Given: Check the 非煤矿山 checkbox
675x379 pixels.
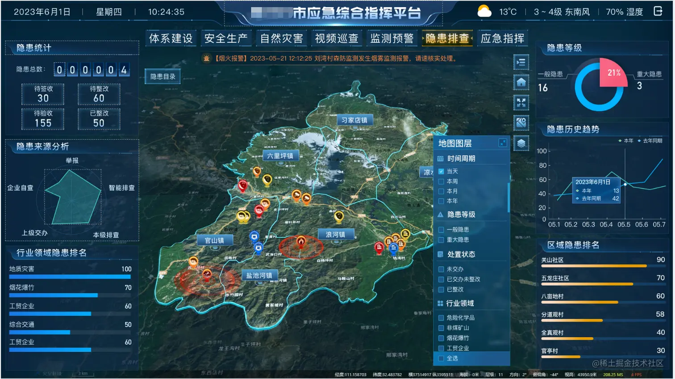Looking at the screenshot, I should 441,328.
